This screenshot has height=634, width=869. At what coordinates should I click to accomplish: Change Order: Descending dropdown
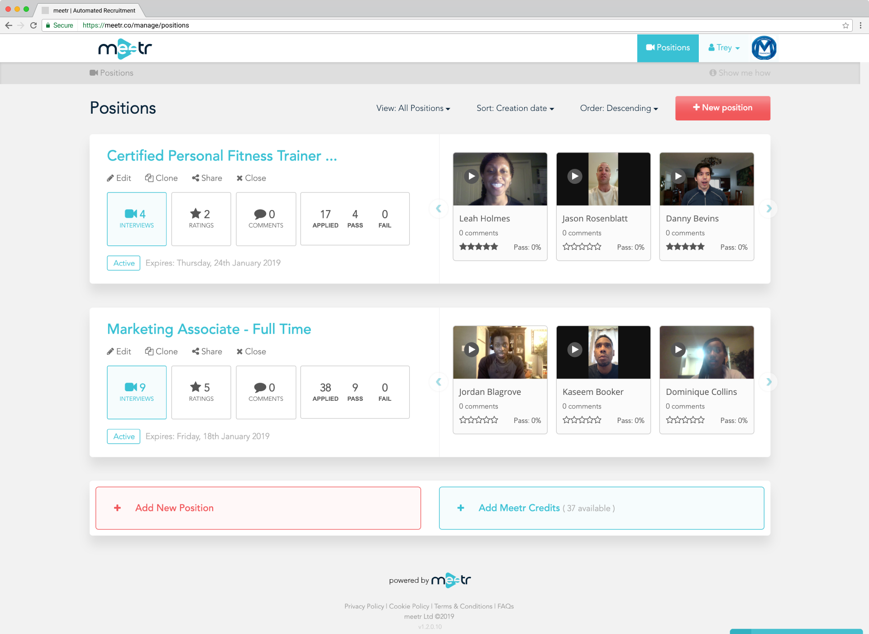(619, 108)
